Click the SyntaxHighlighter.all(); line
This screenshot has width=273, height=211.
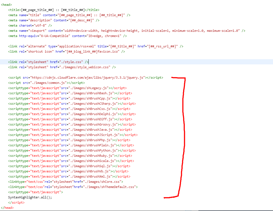(30, 198)
